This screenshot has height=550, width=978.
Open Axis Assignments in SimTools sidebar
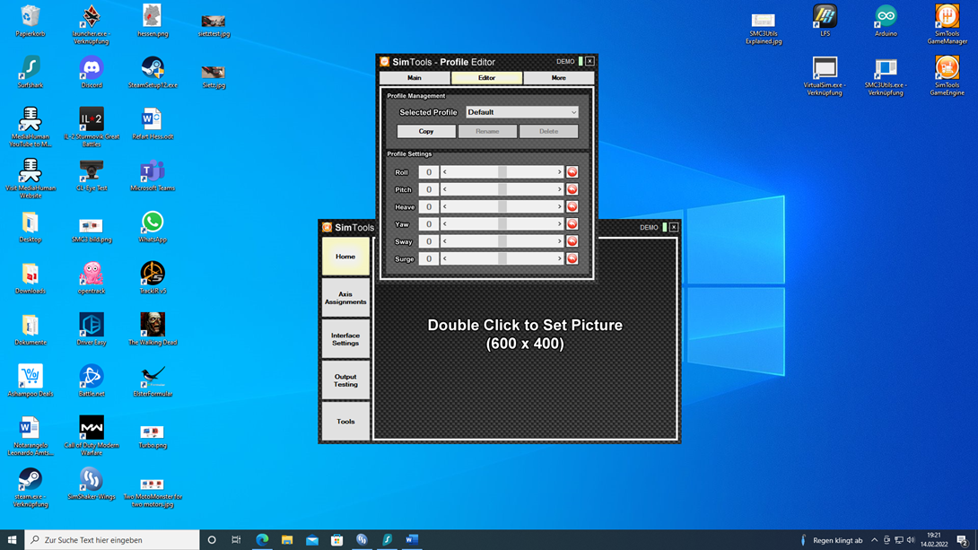tap(345, 298)
